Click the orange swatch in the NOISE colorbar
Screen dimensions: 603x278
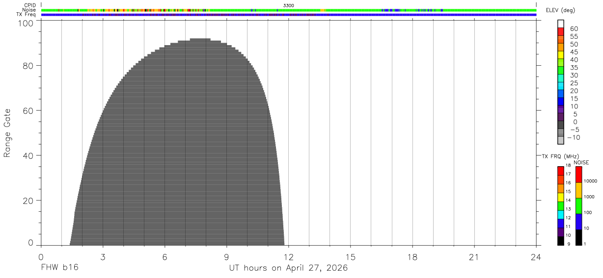point(579,190)
